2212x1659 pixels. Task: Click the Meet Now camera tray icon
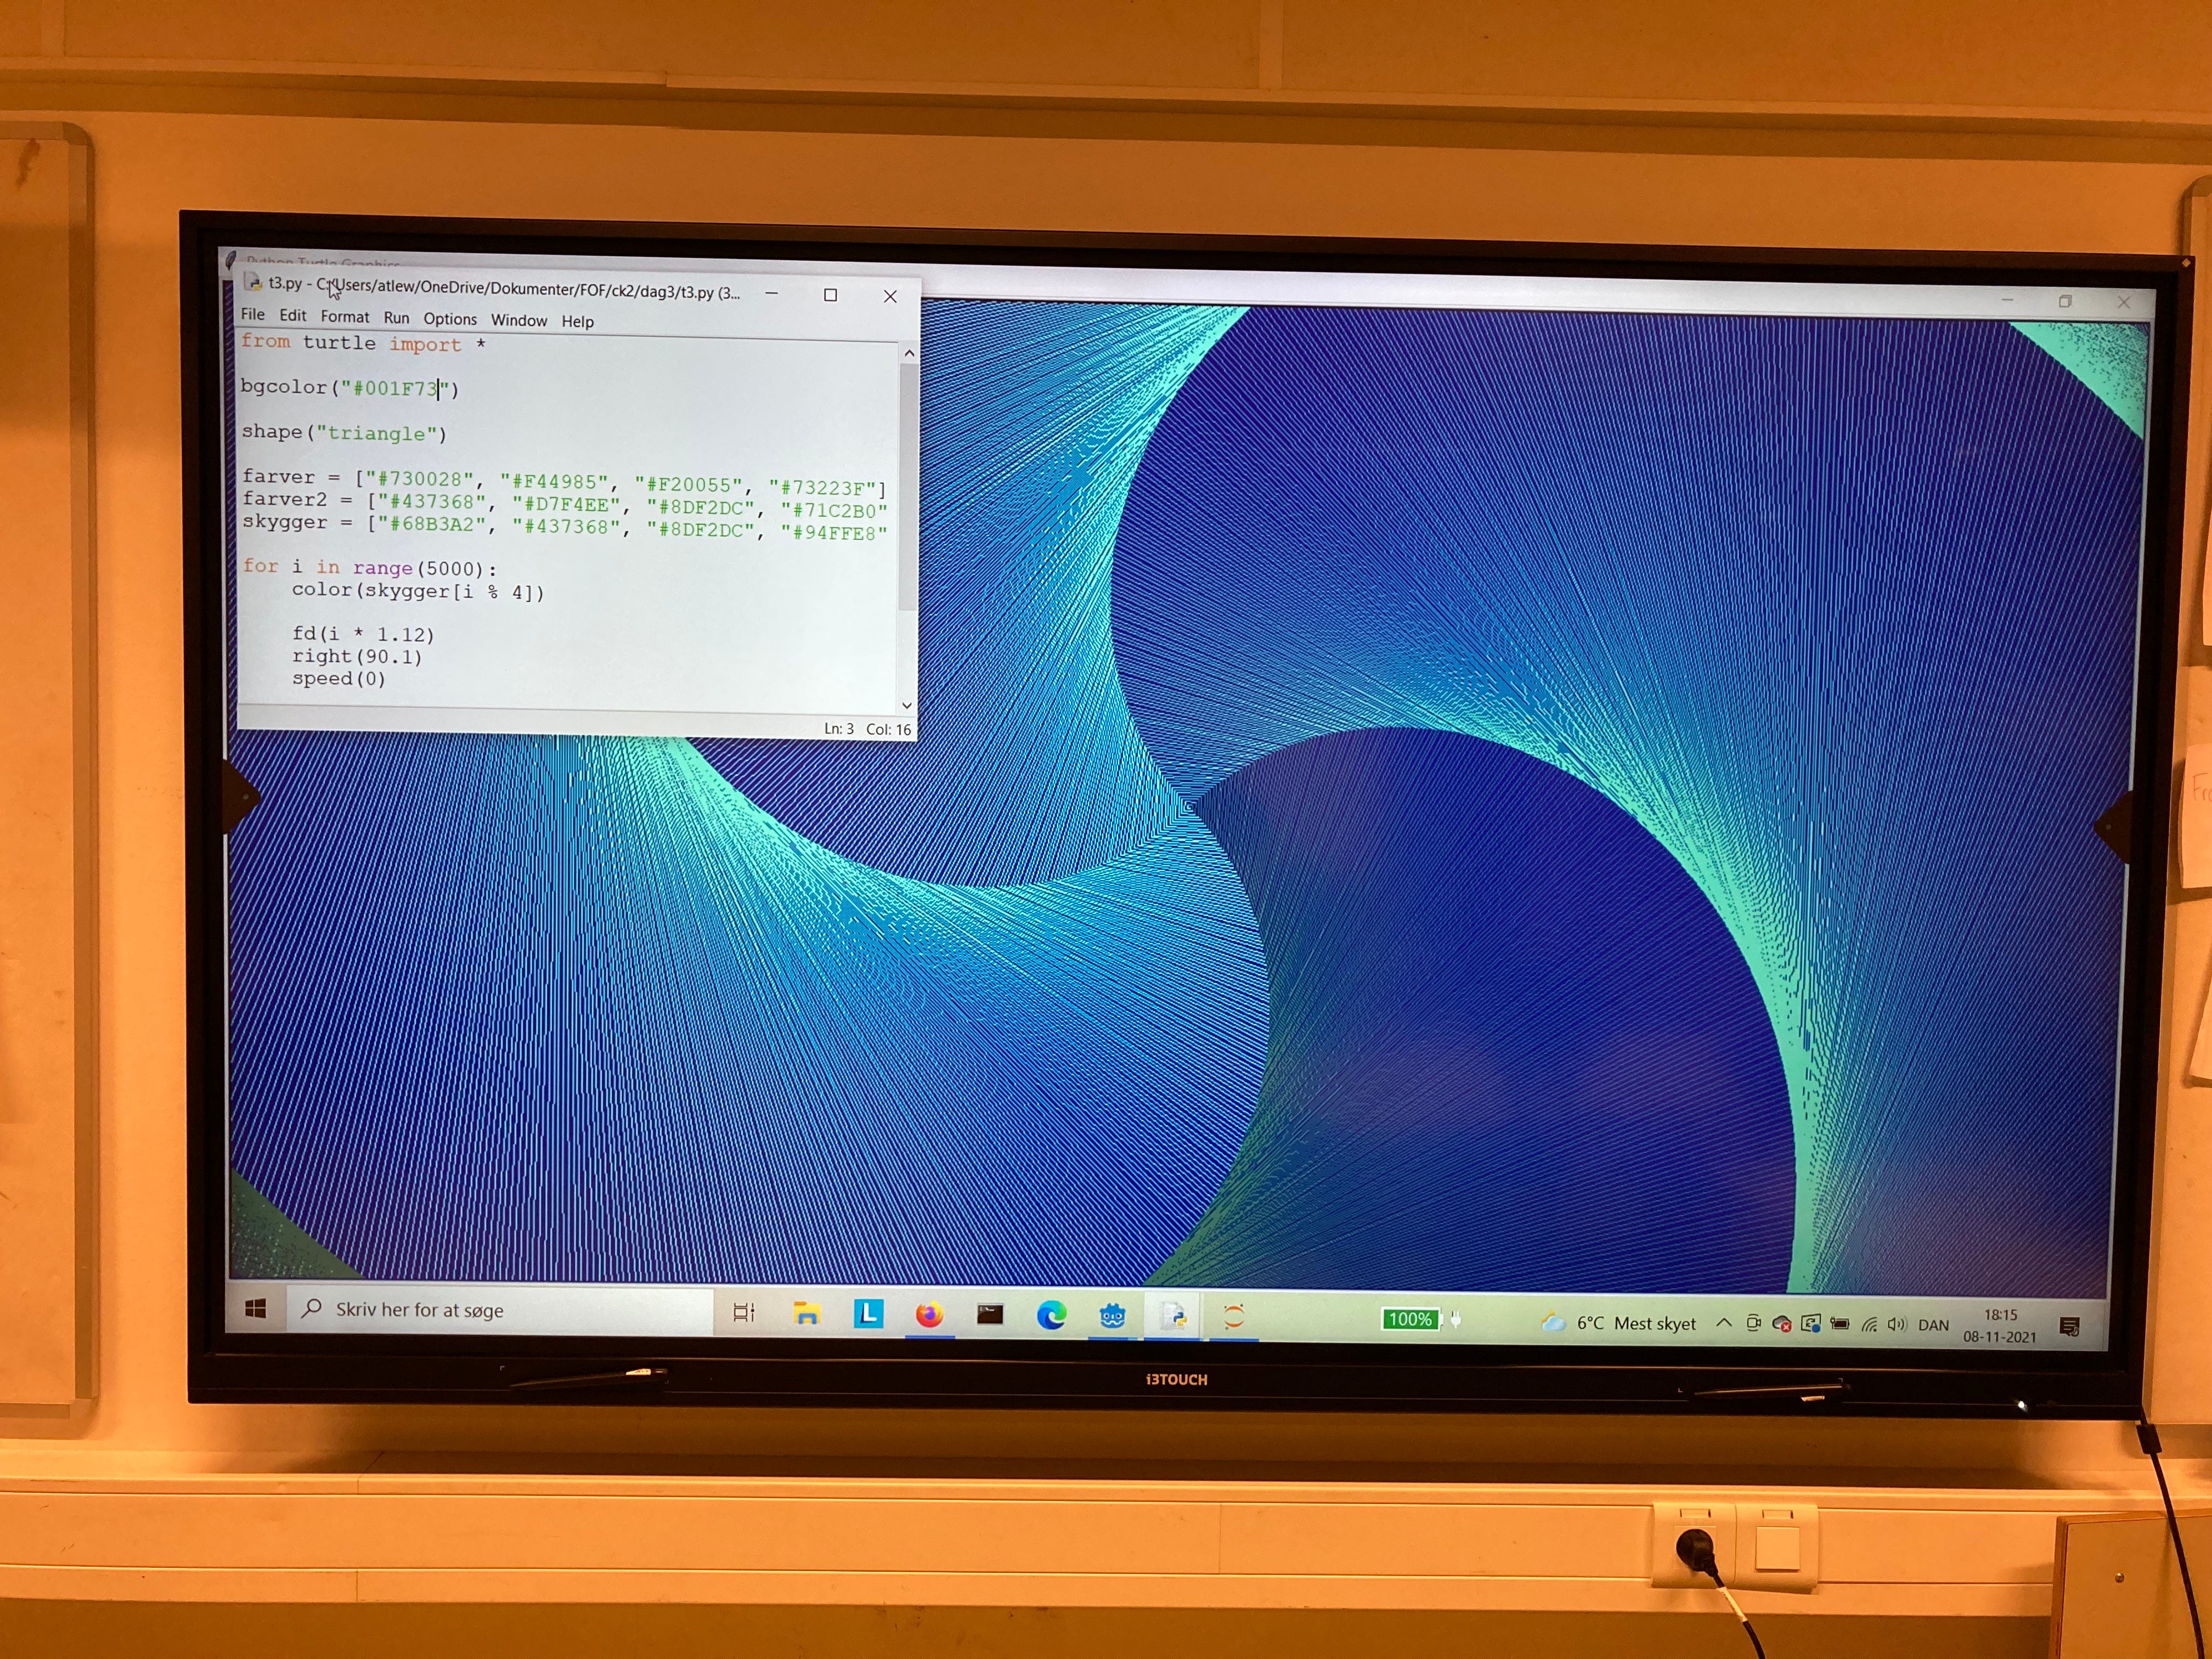coord(1753,1324)
